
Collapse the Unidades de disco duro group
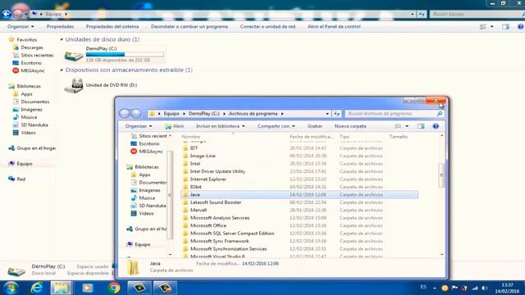(62, 39)
